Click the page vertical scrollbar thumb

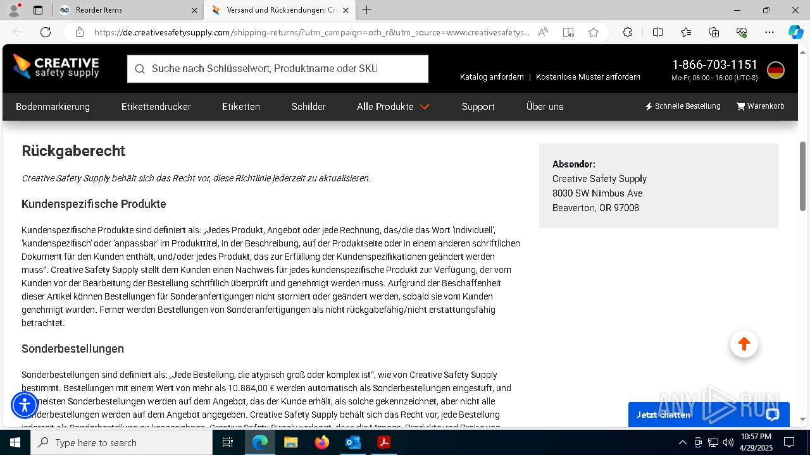(x=803, y=176)
